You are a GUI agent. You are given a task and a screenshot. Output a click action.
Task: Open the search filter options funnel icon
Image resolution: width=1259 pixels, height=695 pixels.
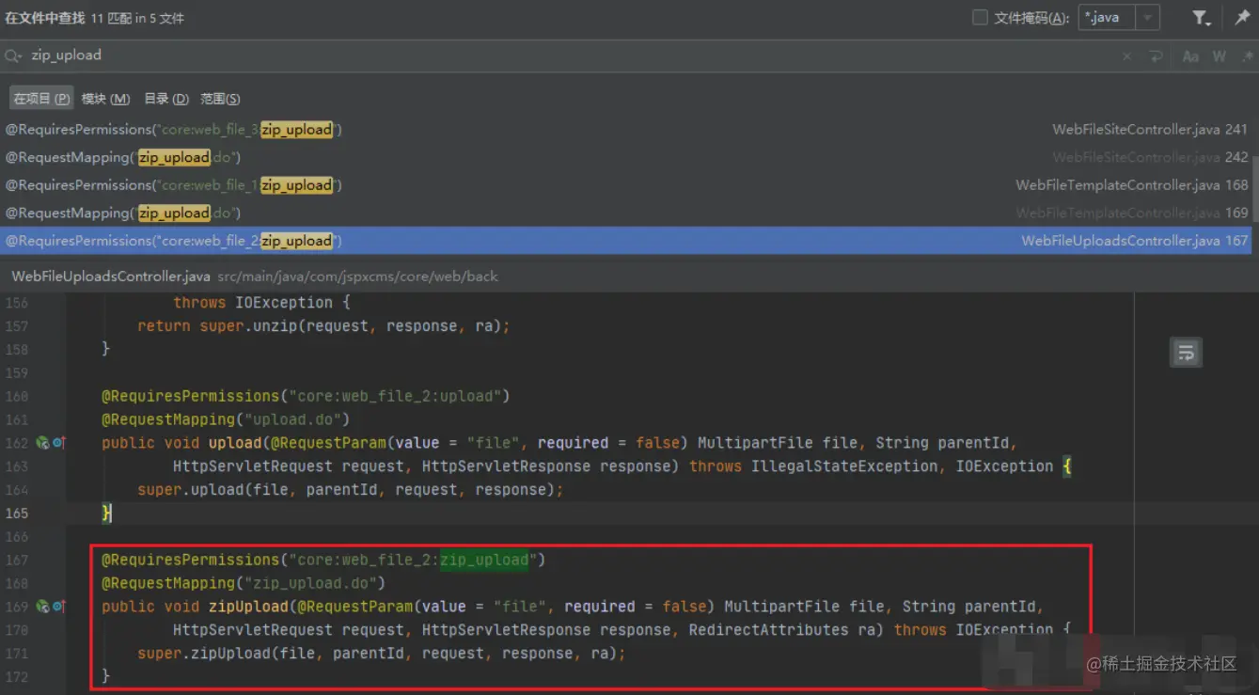point(1202,18)
